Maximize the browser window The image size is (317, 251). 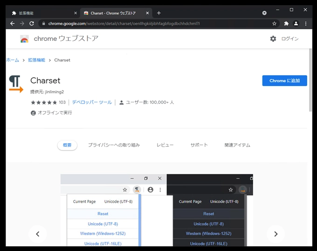pos(291,10)
